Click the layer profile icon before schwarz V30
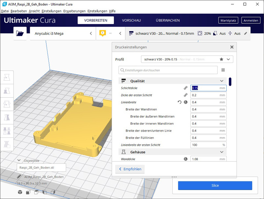The image size is (264, 199). tap(131, 34)
